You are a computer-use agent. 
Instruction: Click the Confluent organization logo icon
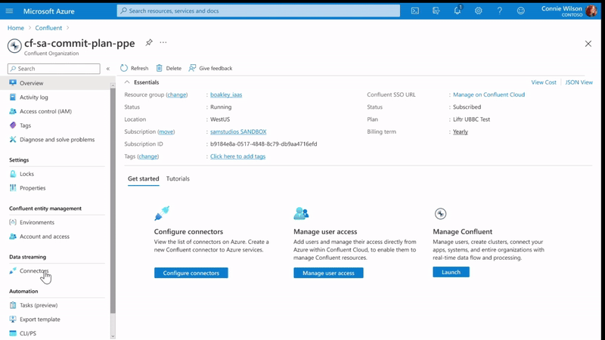(14, 46)
